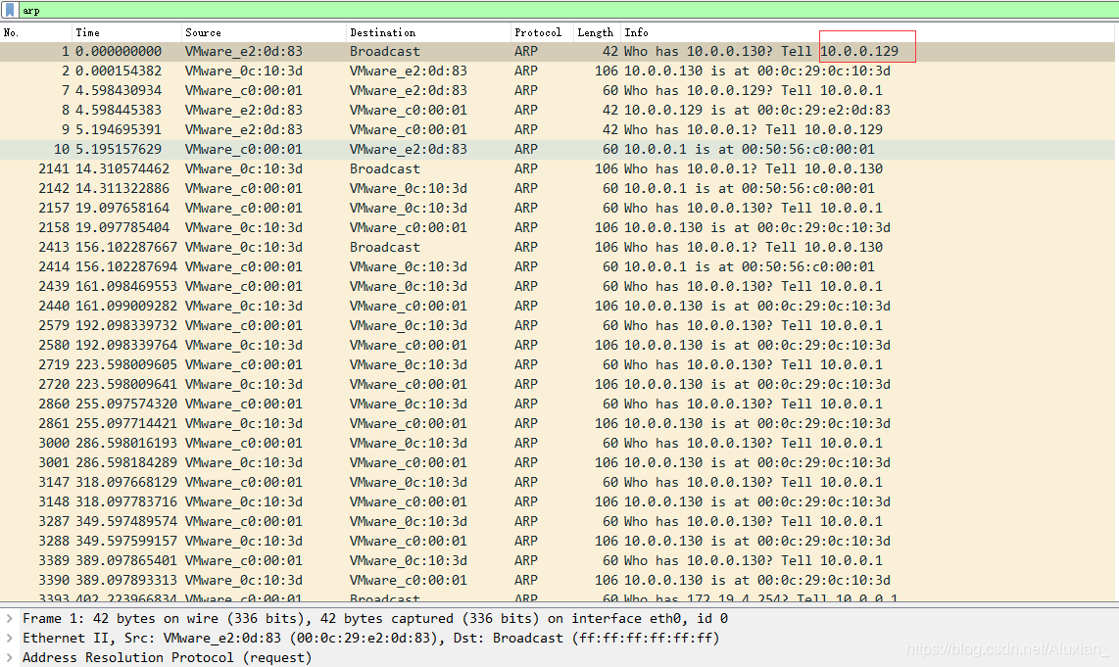The image size is (1119, 667).
Task: Select packet 2157 row
Action: (x=558, y=209)
